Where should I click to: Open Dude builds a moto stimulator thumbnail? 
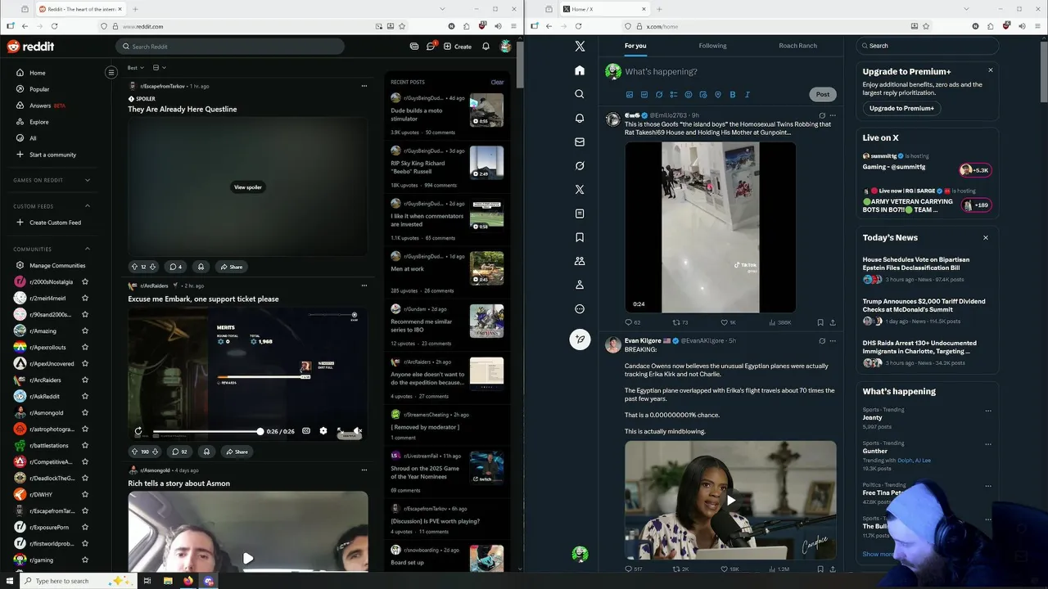(x=487, y=110)
